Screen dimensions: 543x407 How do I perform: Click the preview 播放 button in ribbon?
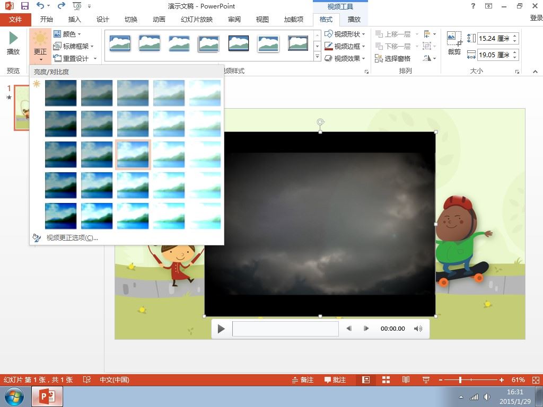(x=13, y=43)
